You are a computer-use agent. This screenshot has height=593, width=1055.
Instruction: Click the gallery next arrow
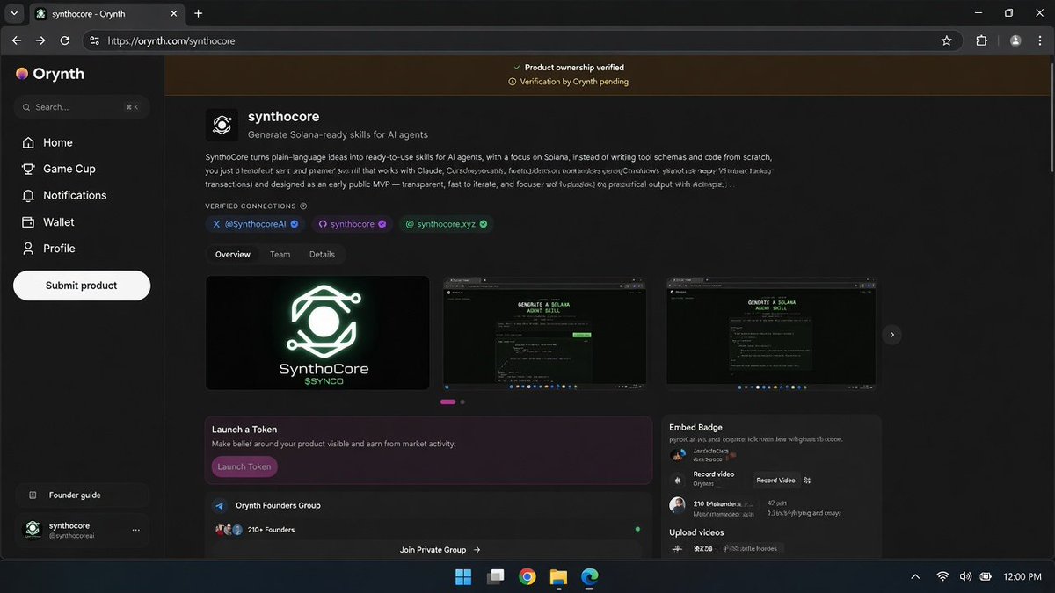[891, 335]
